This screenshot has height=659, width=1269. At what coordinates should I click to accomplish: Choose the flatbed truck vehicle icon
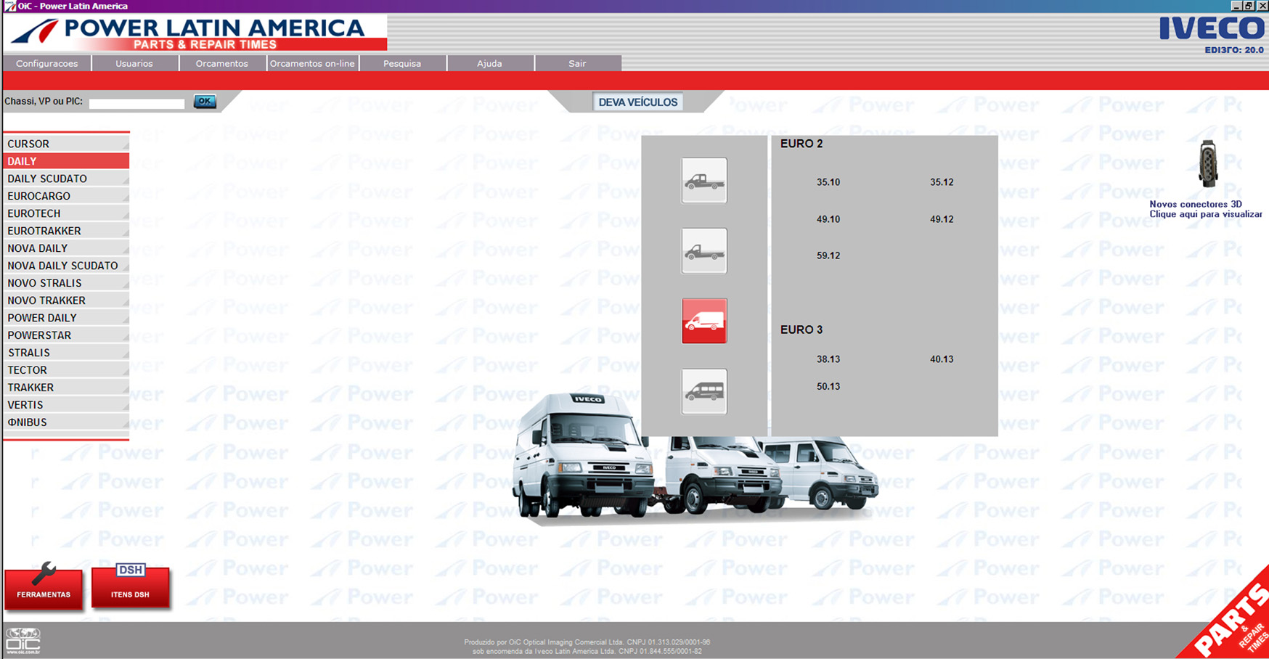pyautogui.click(x=703, y=251)
